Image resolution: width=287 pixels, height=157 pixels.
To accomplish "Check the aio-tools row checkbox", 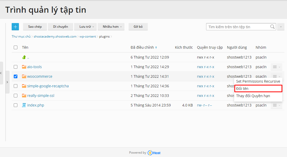I will (x=15, y=67).
